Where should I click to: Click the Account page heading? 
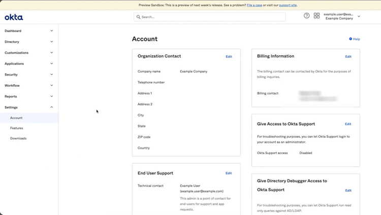click(x=145, y=39)
